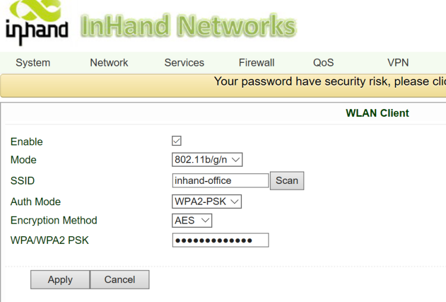Open the VPN menu
Viewport: 446px width, 302px height.
point(398,63)
